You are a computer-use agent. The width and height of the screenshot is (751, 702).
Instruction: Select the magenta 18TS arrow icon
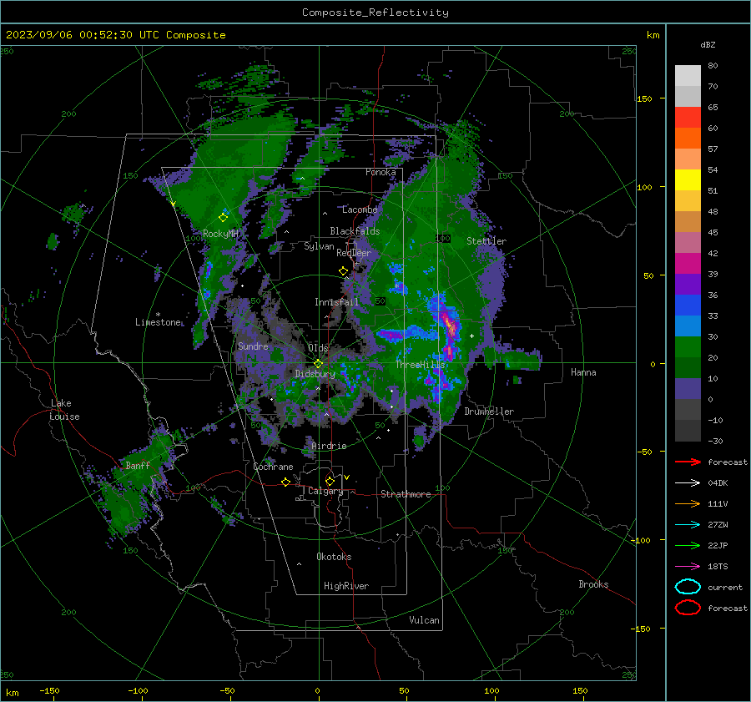pyautogui.click(x=688, y=566)
